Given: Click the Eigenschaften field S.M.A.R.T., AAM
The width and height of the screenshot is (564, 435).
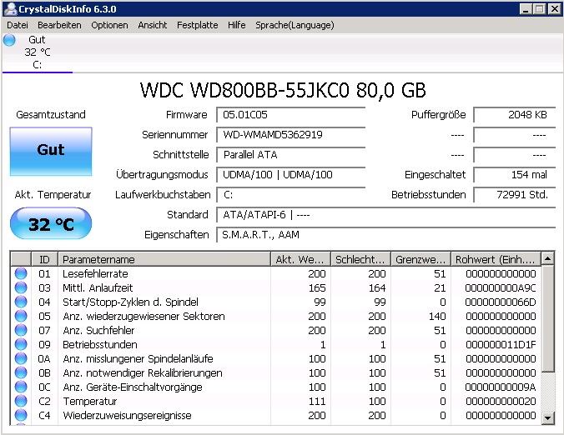Looking at the screenshot, I should 386,235.
